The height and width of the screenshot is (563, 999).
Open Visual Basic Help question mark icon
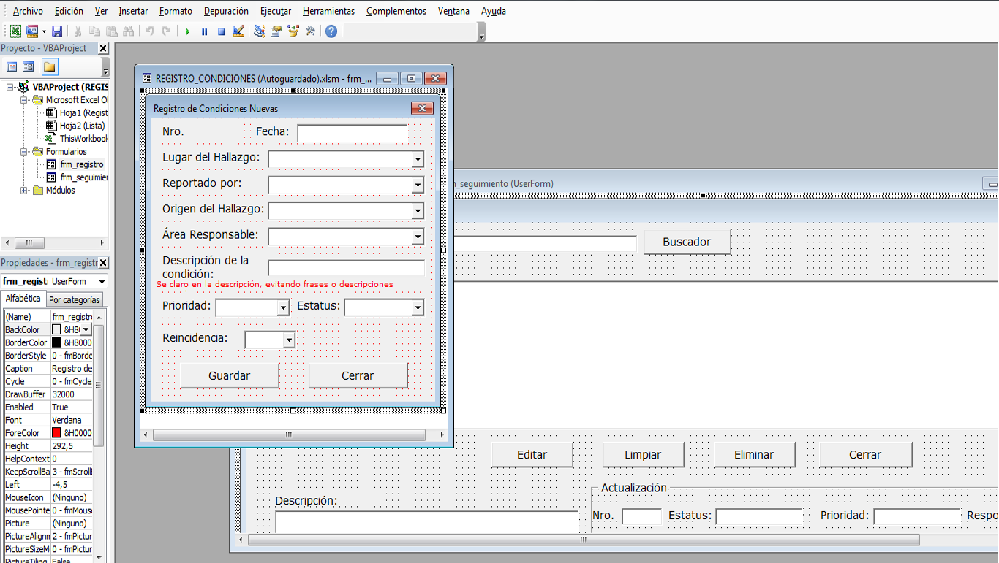(x=331, y=31)
